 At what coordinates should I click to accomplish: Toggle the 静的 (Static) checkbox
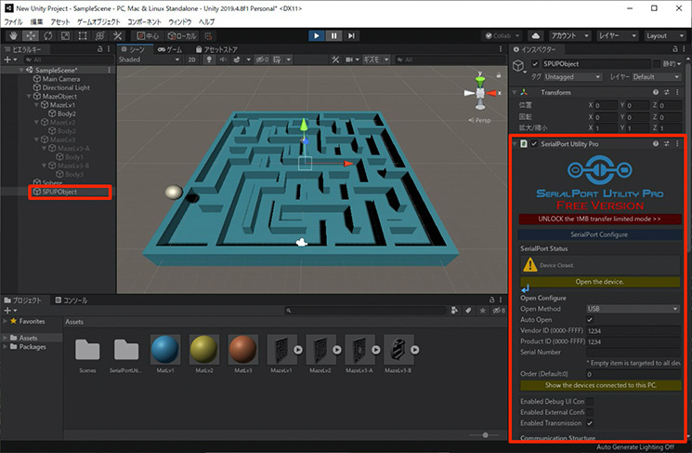click(x=657, y=63)
